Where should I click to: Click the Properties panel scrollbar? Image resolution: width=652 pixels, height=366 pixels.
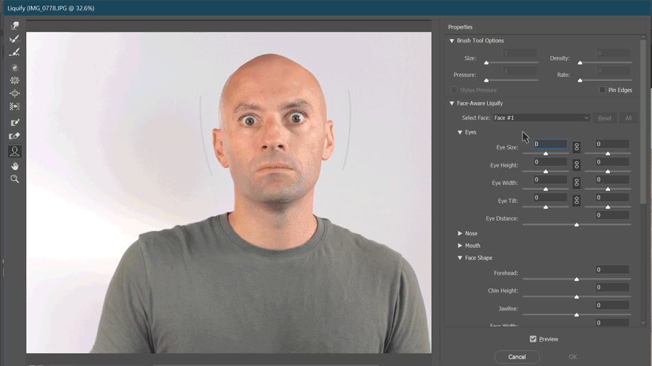coord(643,123)
